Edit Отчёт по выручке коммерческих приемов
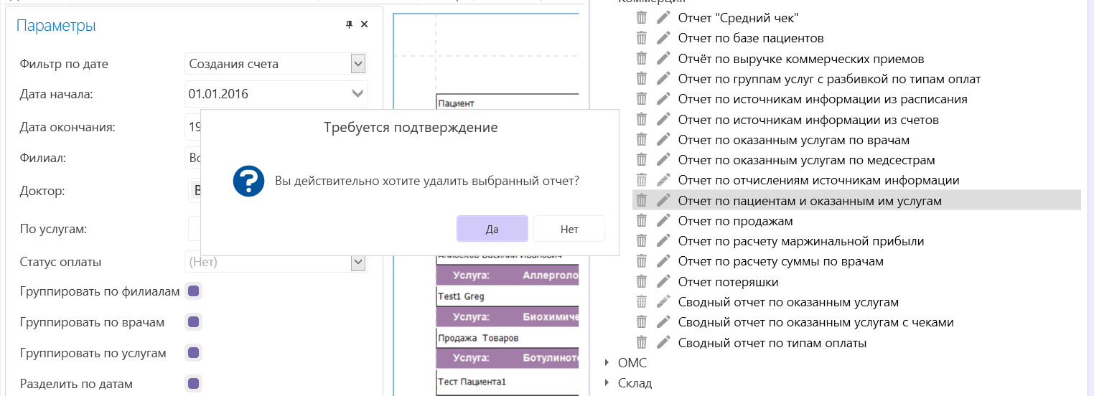 664,58
